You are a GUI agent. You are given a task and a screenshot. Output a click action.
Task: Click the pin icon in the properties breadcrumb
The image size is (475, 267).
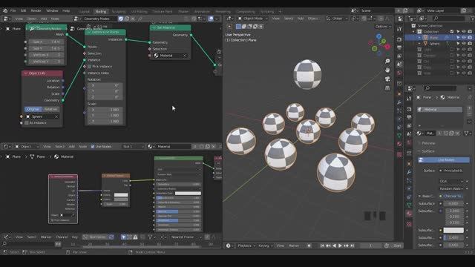469,97
